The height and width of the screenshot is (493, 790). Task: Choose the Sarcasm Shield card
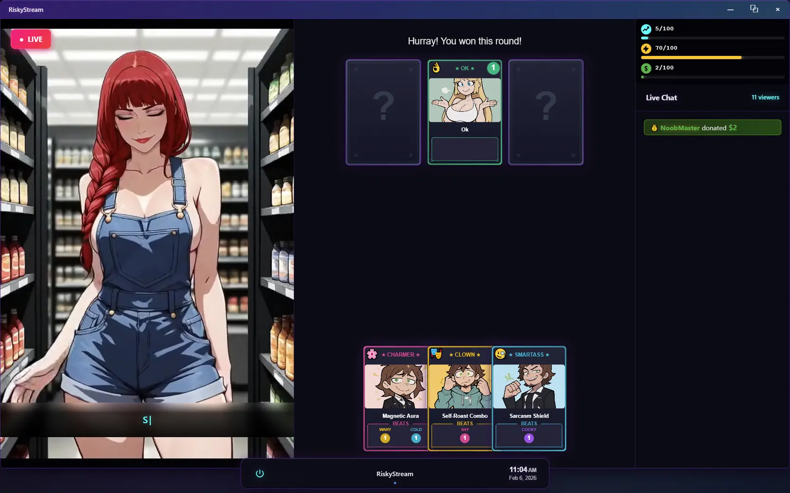tap(529, 398)
